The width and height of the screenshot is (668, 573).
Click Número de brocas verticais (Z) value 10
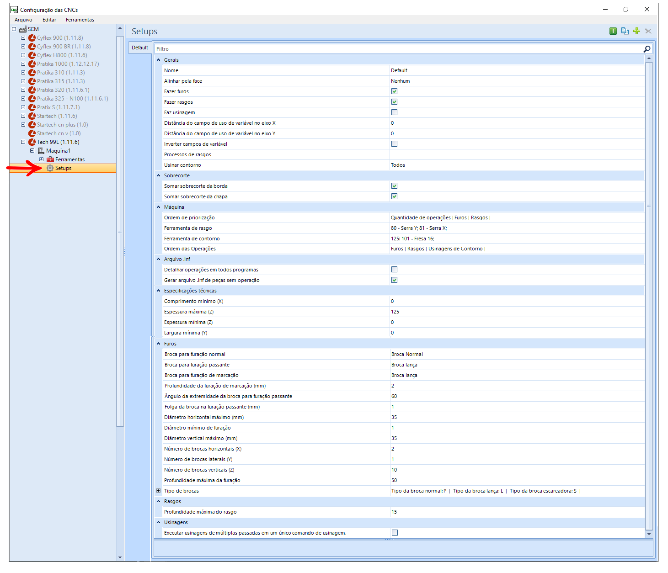click(x=517, y=470)
